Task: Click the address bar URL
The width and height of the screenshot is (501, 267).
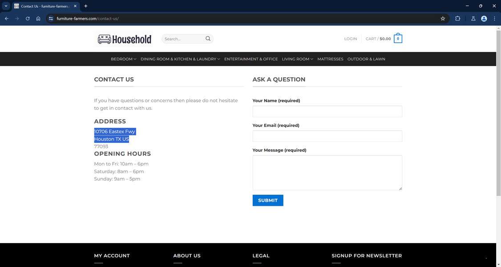Action: [88, 19]
